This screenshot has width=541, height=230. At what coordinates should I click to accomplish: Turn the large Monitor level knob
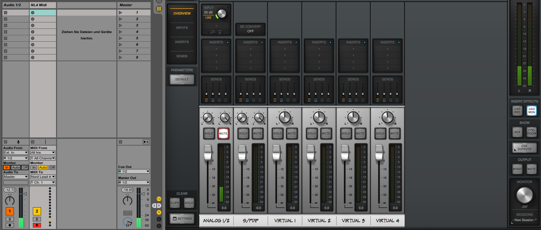point(525,195)
